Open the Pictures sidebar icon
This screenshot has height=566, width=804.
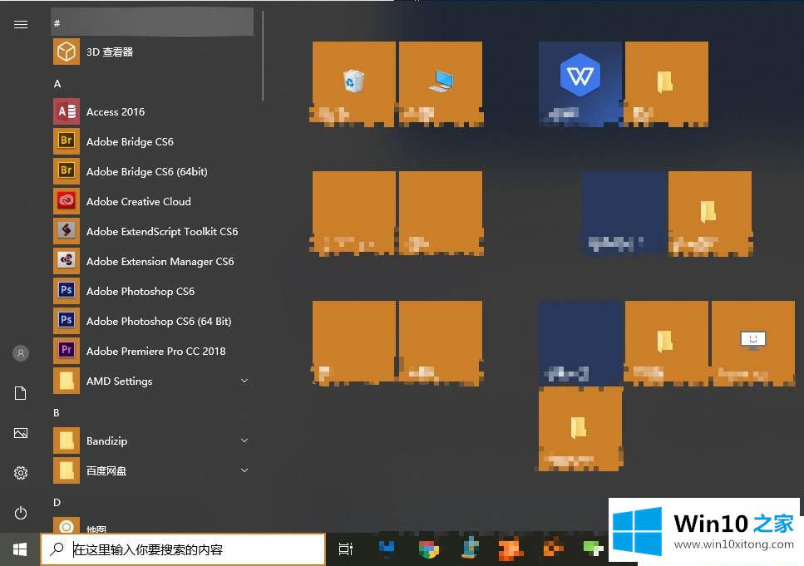21,433
